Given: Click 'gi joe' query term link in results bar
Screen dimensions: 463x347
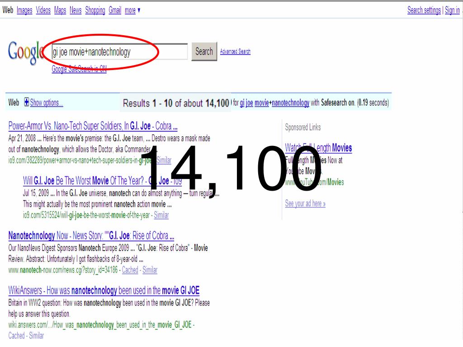Looking at the screenshot, I should 246,103.
